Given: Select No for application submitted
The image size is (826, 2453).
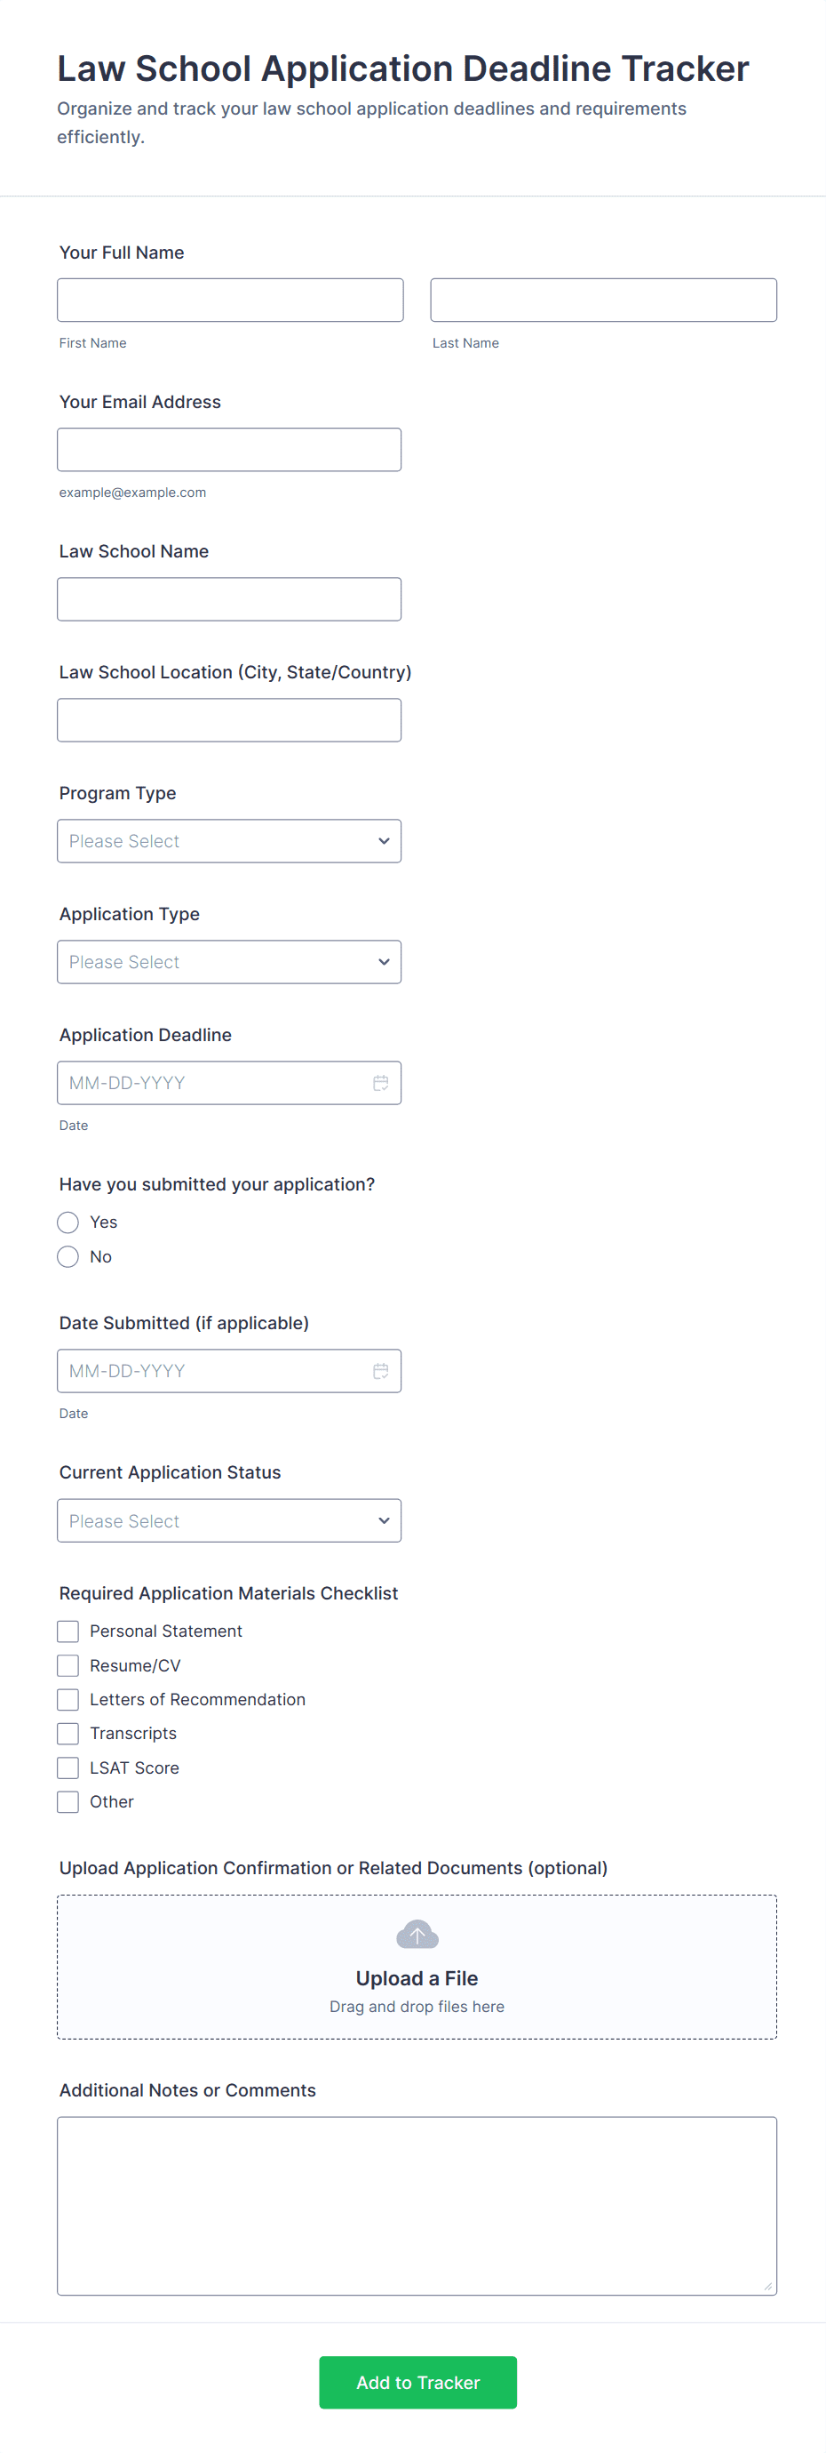Looking at the screenshot, I should (x=68, y=1256).
